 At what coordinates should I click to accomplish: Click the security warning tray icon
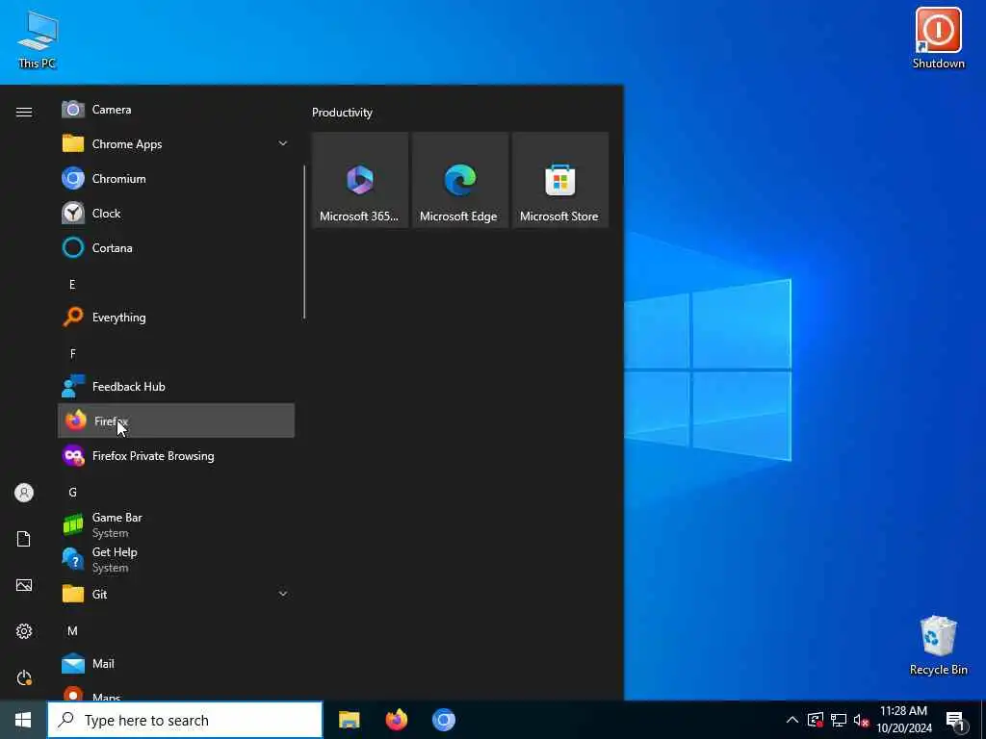click(x=816, y=720)
